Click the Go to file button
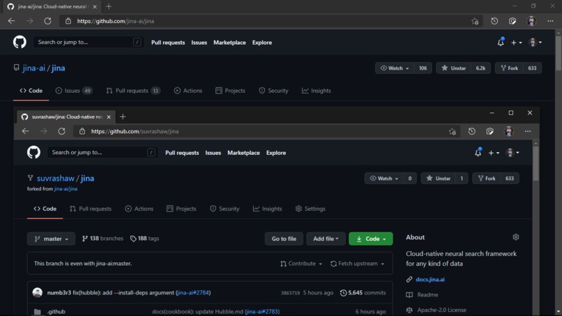The width and height of the screenshot is (562, 316). (x=284, y=239)
